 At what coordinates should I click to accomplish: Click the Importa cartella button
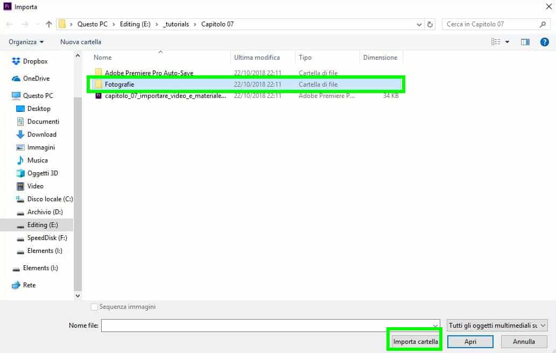(415, 342)
